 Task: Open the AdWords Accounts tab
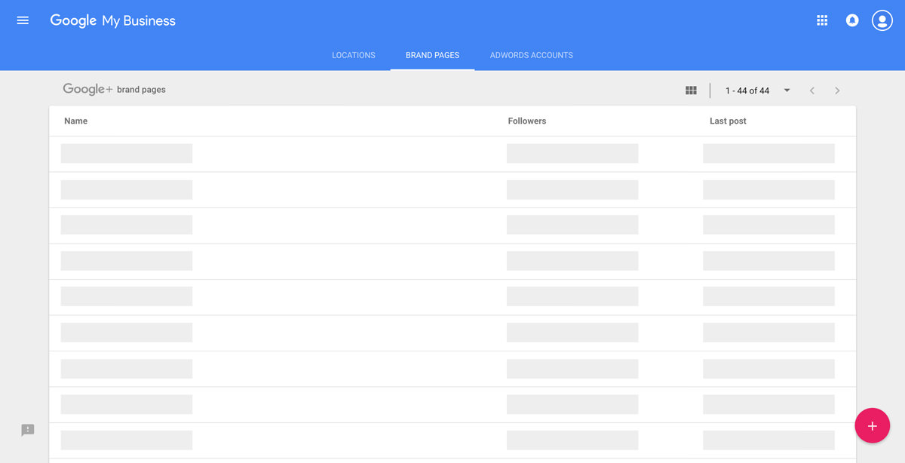531,55
